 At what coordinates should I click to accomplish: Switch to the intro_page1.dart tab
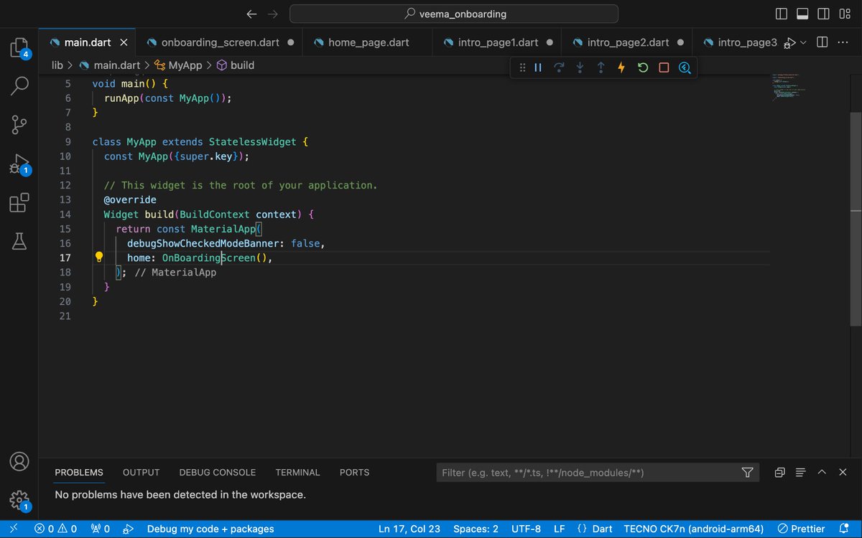tap(498, 42)
